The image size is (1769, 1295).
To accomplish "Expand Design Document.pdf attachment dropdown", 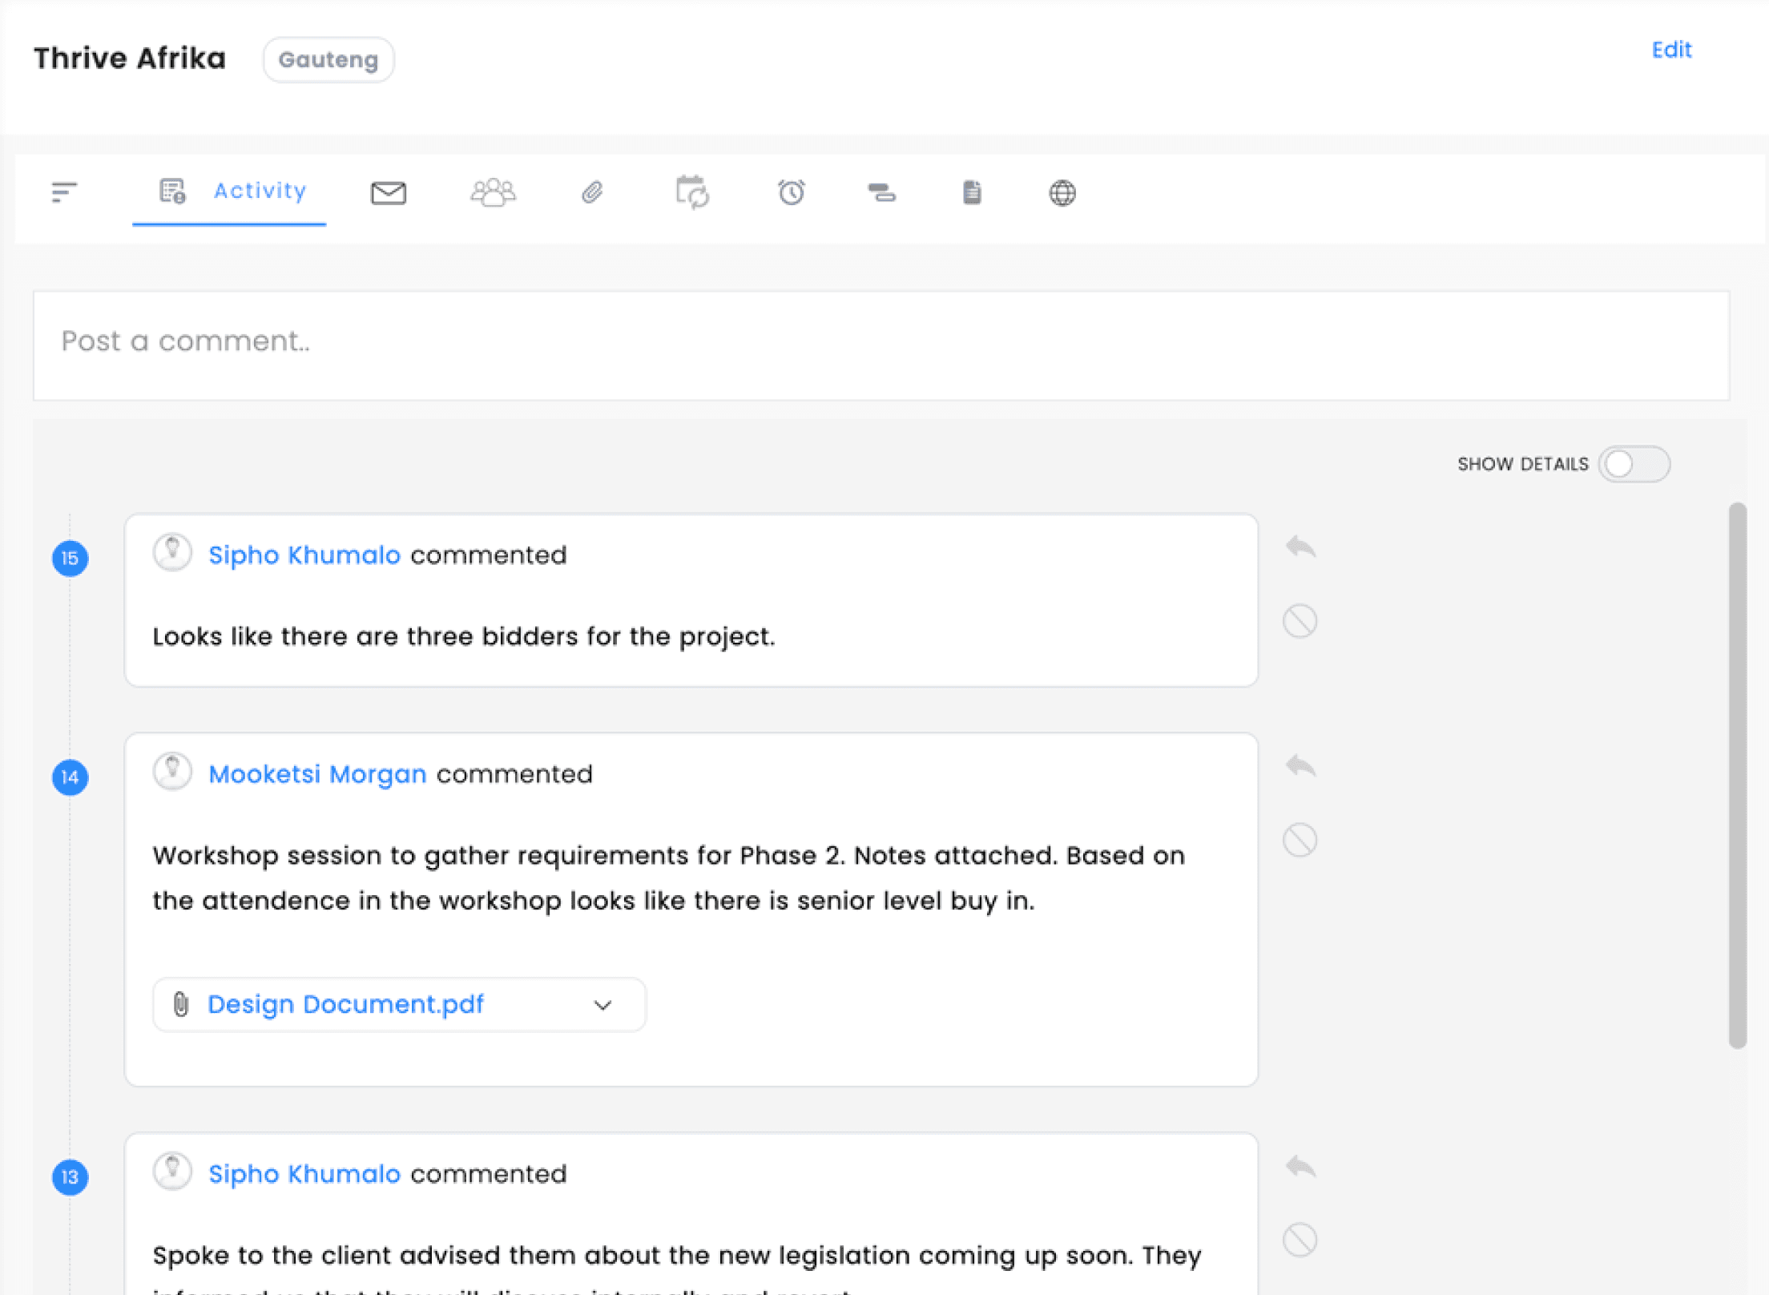I will click(602, 1005).
